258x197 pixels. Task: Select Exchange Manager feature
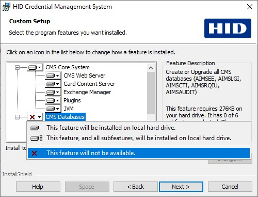coord(87,92)
